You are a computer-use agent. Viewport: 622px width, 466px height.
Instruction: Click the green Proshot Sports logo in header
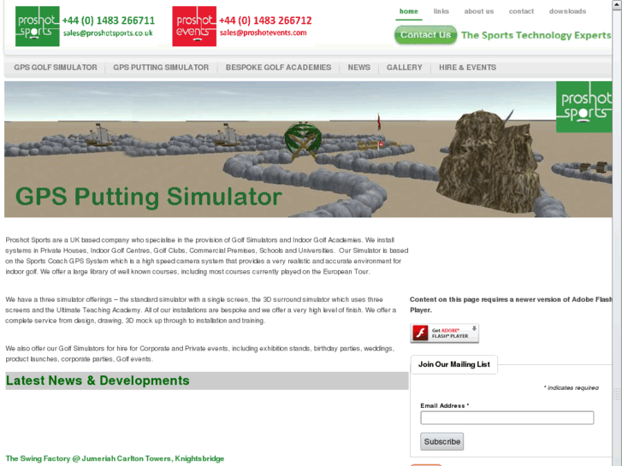tap(38, 27)
